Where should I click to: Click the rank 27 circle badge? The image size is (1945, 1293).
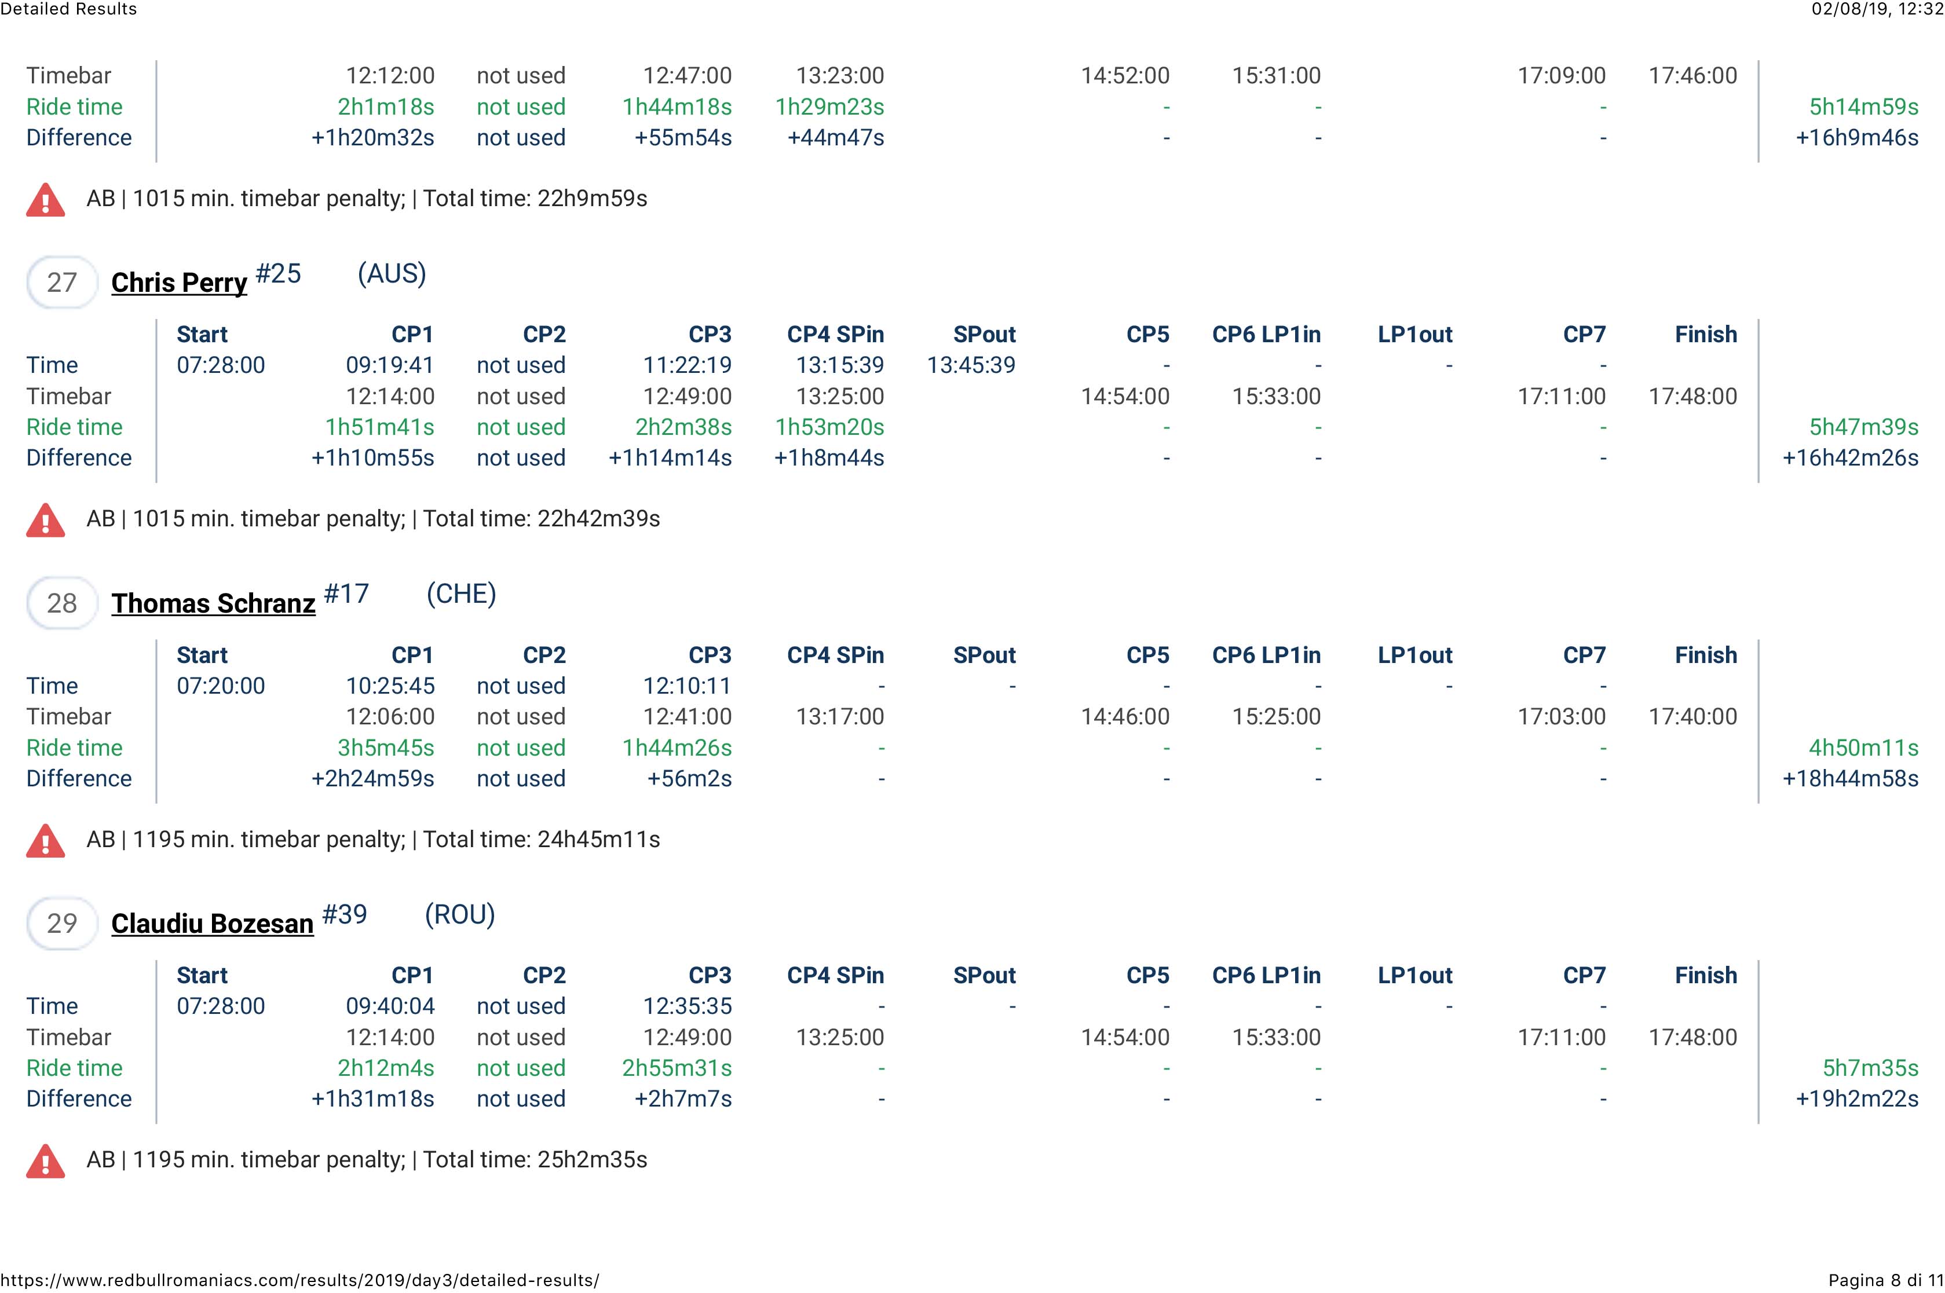point(62,283)
